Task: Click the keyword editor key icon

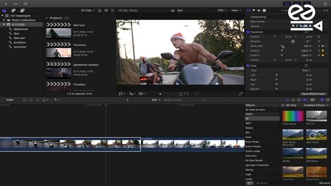Action: (16, 4)
